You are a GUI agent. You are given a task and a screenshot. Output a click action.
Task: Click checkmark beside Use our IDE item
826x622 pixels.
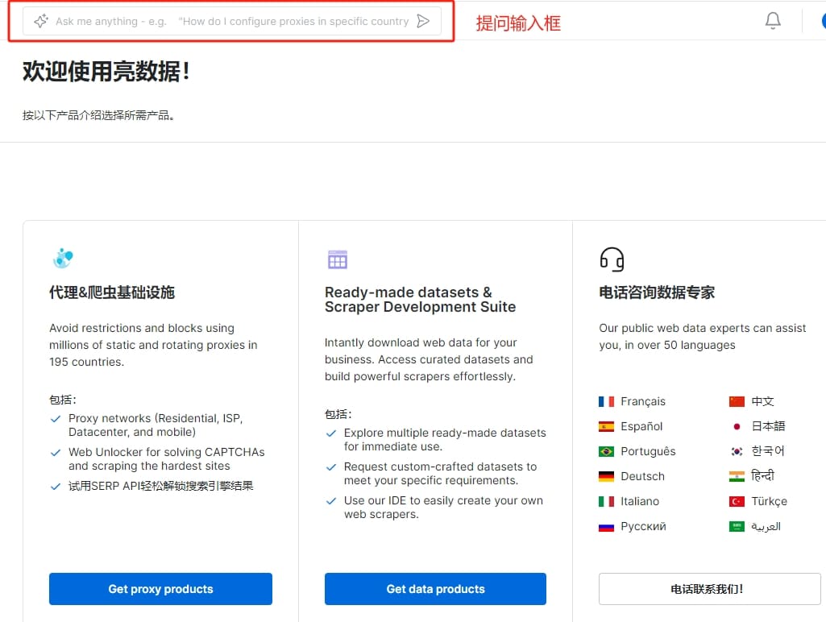pos(331,501)
